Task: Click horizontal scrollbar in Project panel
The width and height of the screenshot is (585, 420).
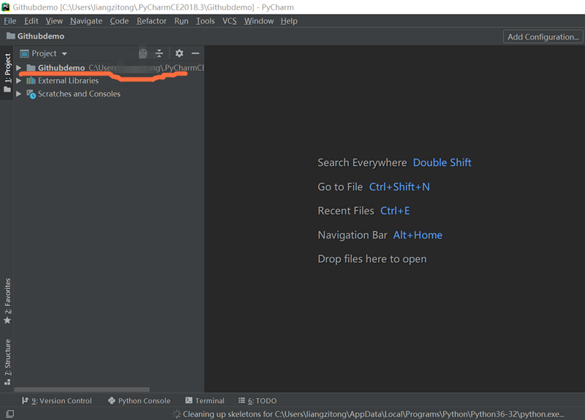Action: (x=82, y=389)
